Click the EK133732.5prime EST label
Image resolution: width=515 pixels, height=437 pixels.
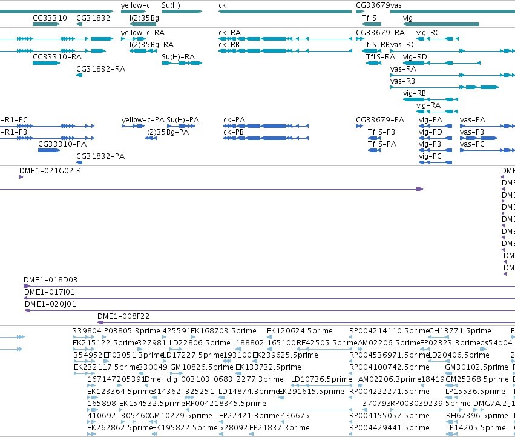tap(268, 367)
